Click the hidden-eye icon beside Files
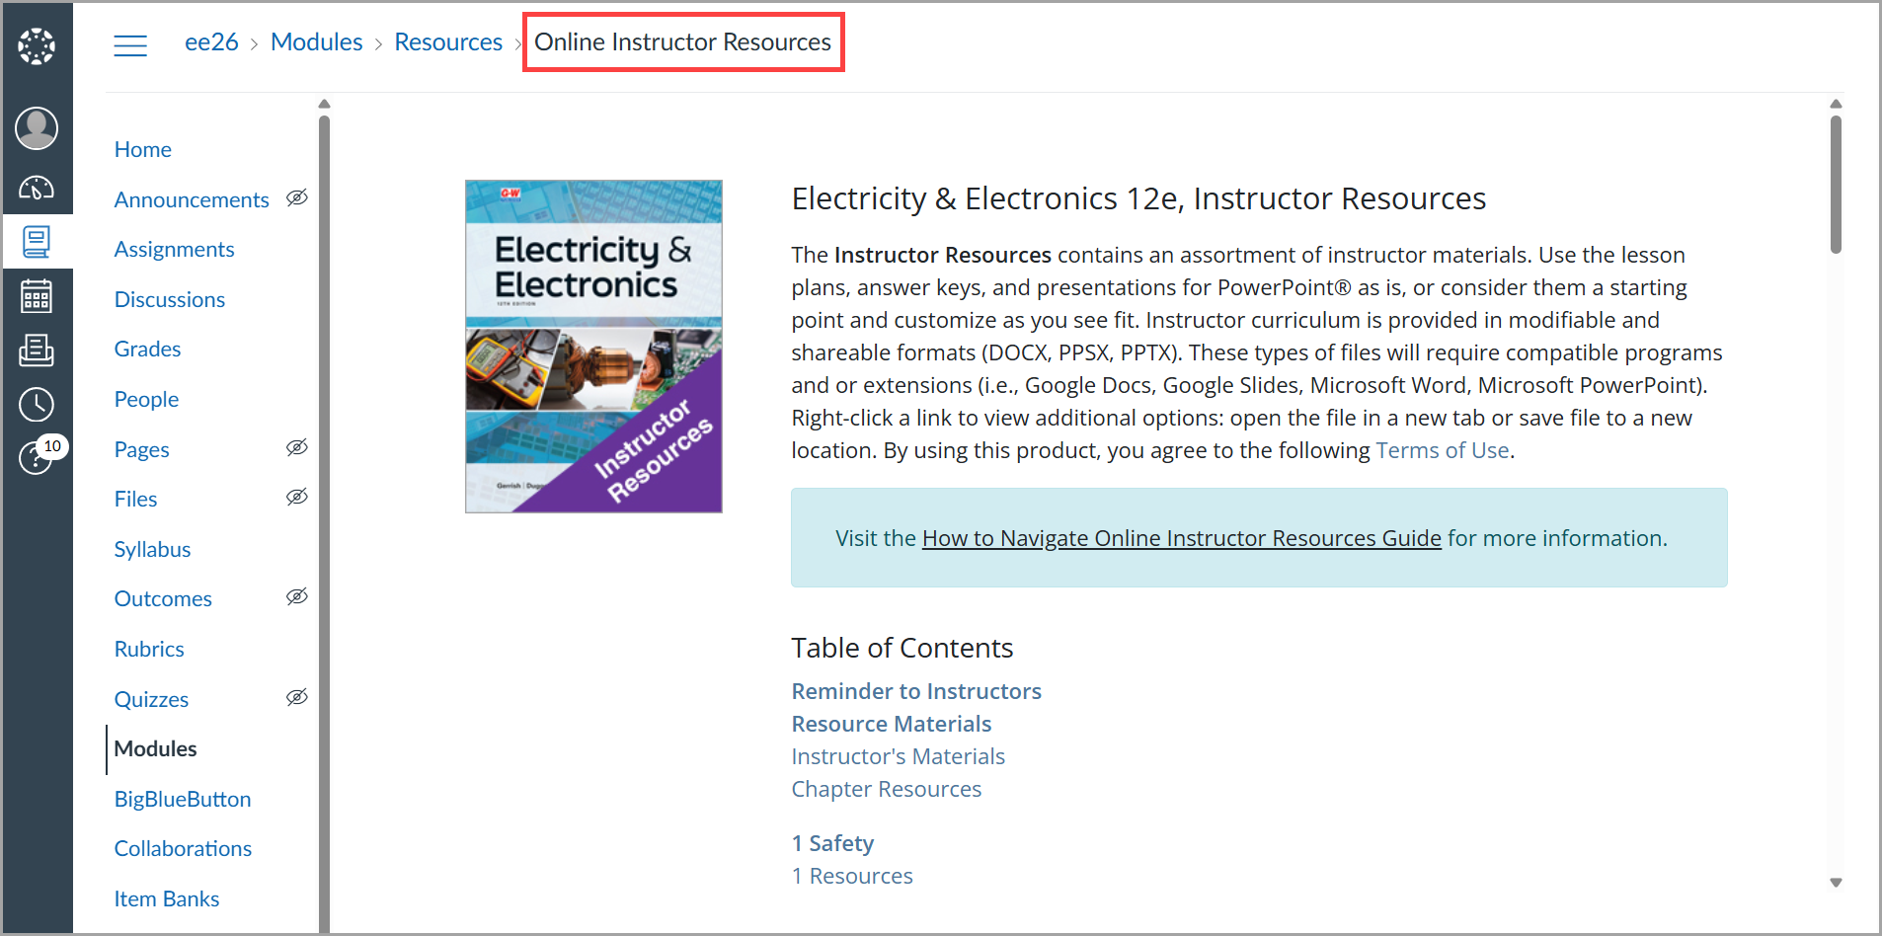 click(297, 498)
